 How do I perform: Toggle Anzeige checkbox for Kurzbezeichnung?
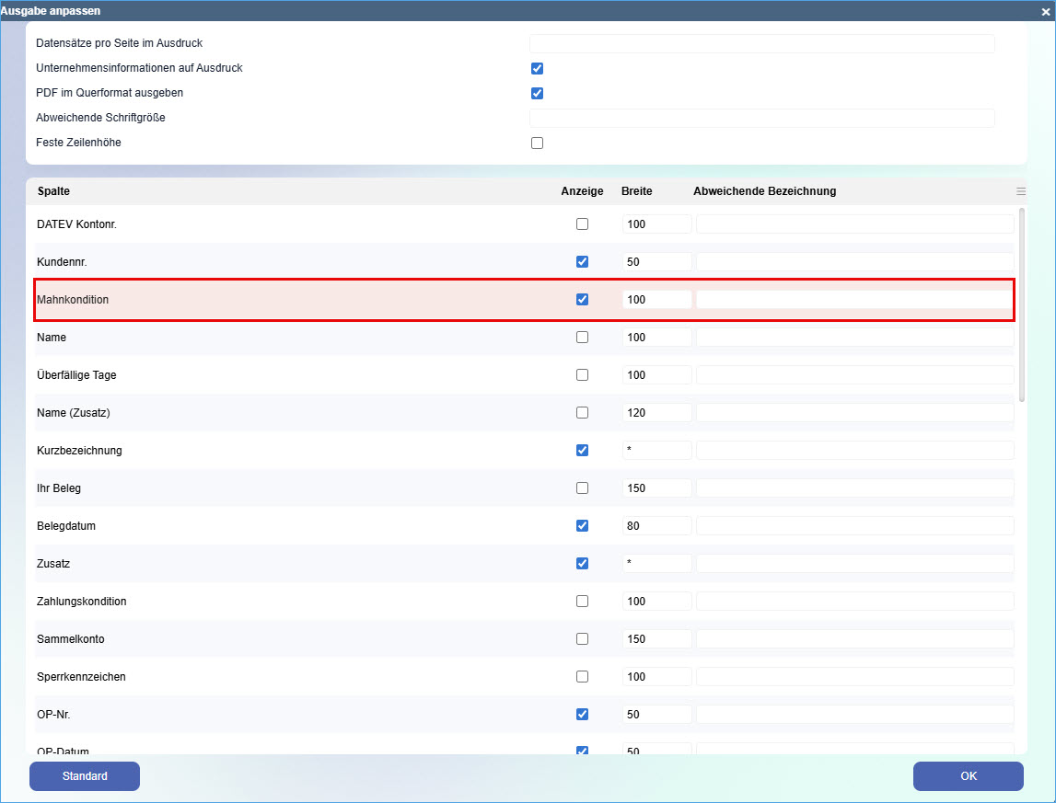(582, 450)
